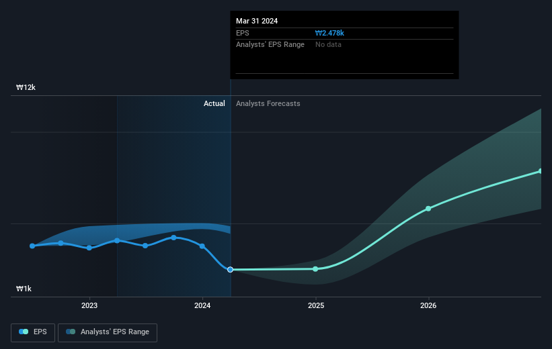Click the EPS data point at the 2023 tick

(x=89, y=248)
